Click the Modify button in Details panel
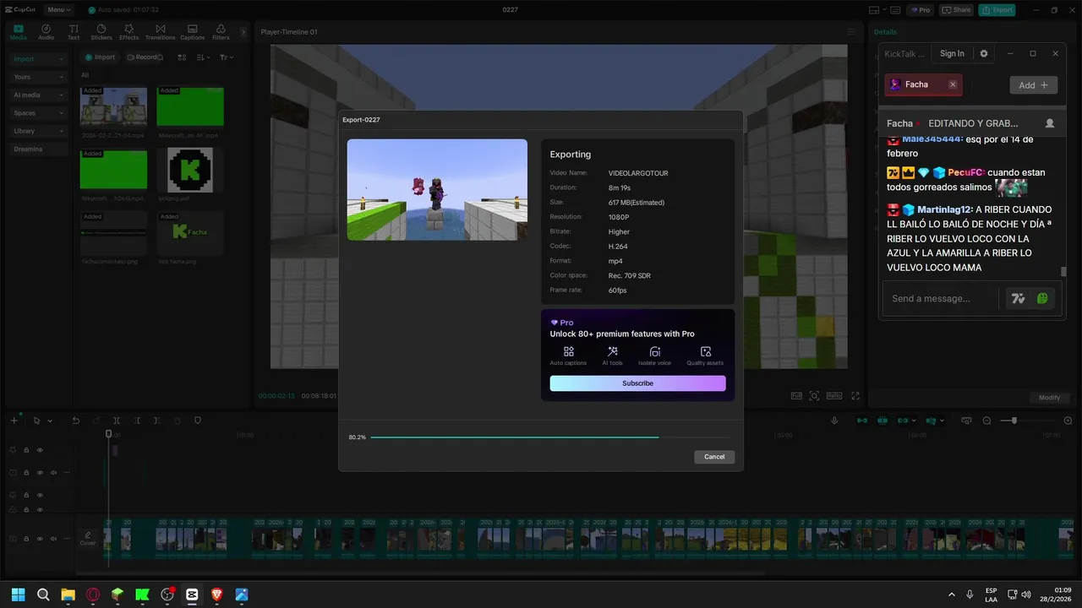The width and height of the screenshot is (1082, 608). (x=1049, y=398)
